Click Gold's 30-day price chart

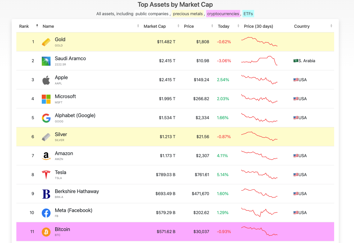point(259,42)
